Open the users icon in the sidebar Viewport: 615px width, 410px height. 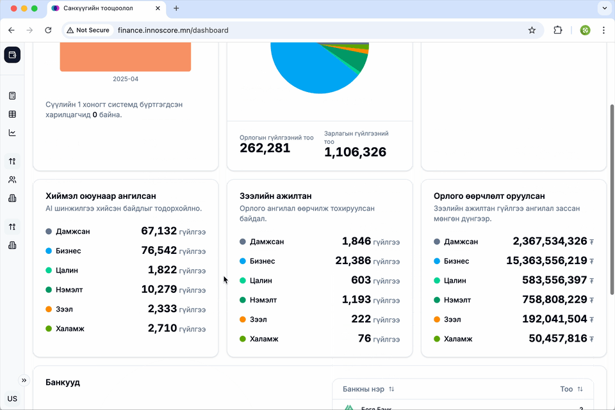[x=12, y=180]
